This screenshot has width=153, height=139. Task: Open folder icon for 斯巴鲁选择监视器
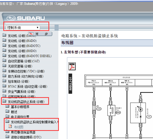click(x=7, y=131)
